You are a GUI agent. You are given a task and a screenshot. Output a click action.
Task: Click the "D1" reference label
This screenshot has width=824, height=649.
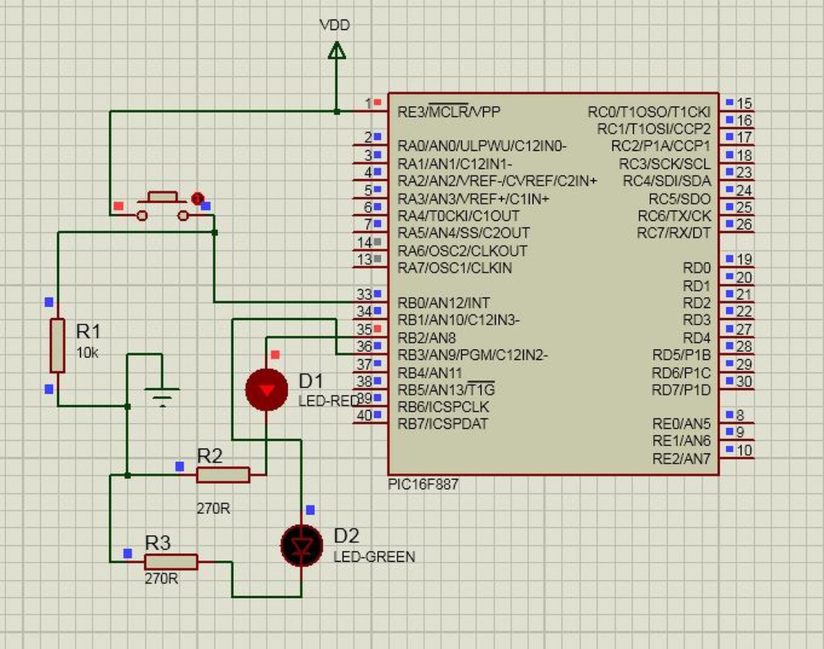pos(311,381)
